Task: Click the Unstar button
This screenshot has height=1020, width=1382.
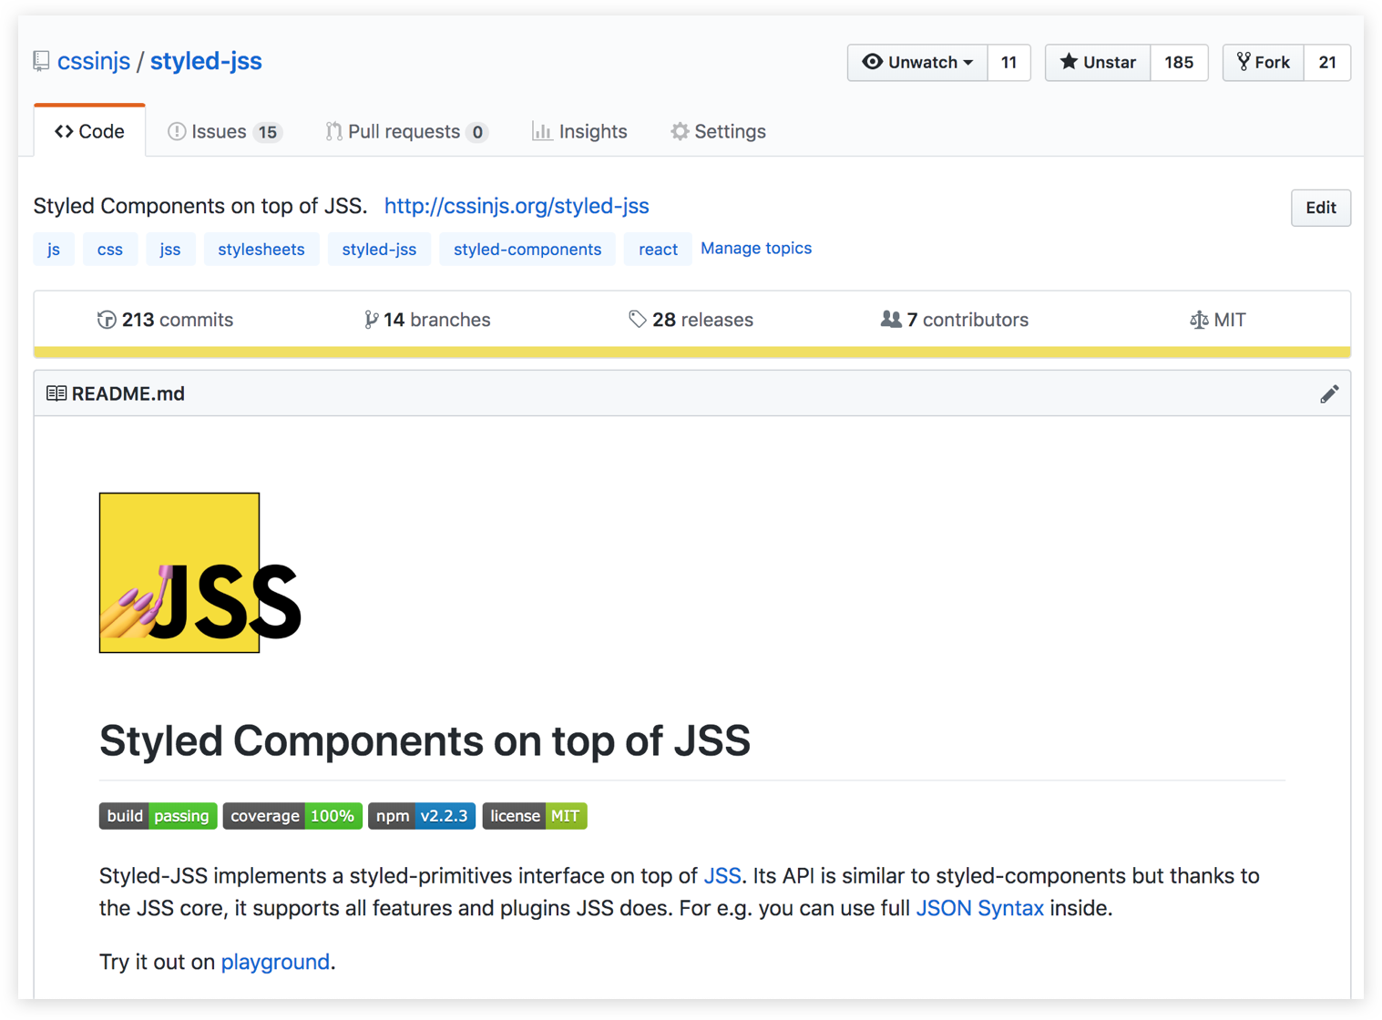Action: [x=1098, y=62]
